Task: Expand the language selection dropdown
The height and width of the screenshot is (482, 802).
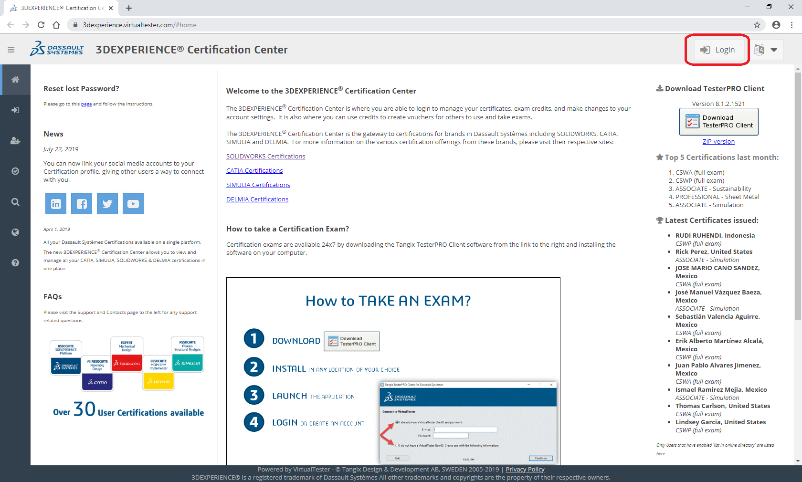Action: (x=767, y=50)
